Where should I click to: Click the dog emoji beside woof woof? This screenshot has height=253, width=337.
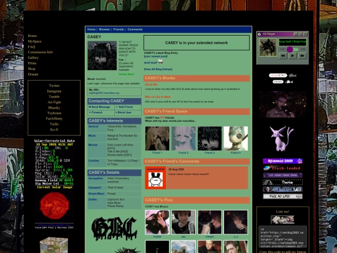pos(160,61)
